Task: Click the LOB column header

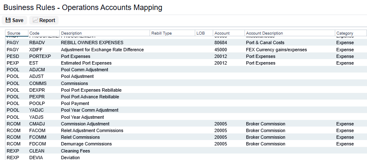Action: [204, 33]
